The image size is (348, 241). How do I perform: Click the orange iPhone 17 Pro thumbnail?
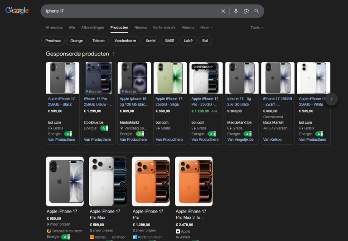coord(150,181)
